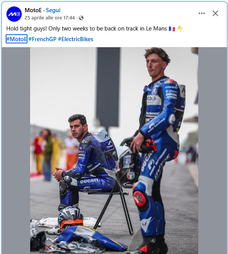Open the #FrenchGP hashtag
The width and height of the screenshot is (228, 254).
click(x=42, y=39)
